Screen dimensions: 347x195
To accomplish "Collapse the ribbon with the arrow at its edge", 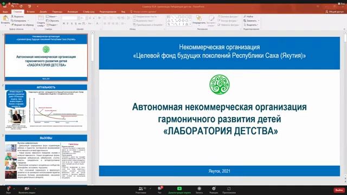I will [x=344, y=29].
